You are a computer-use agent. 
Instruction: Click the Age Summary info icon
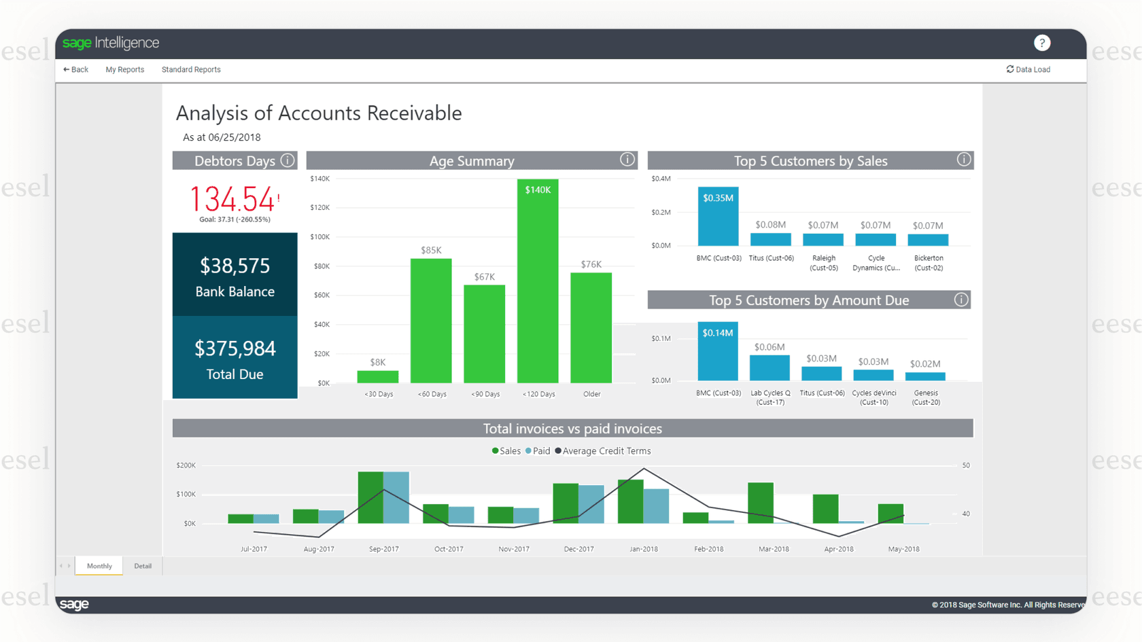tap(627, 159)
